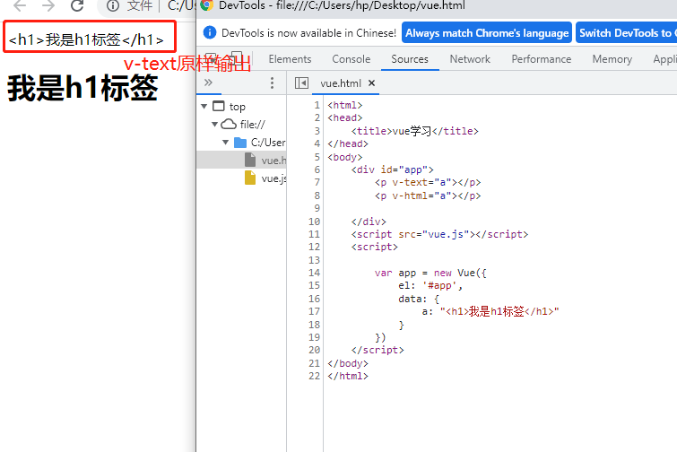This screenshot has height=452, width=677.
Task: Click the vue.js yellow file icon
Action: (250, 178)
